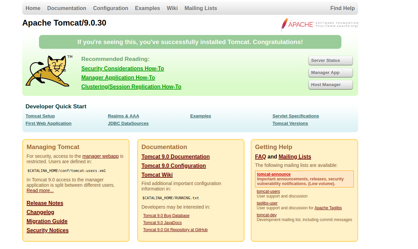Open Clustering/Session Replication How-To link
The image size is (418, 249).
pyautogui.click(x=131, y=87)
